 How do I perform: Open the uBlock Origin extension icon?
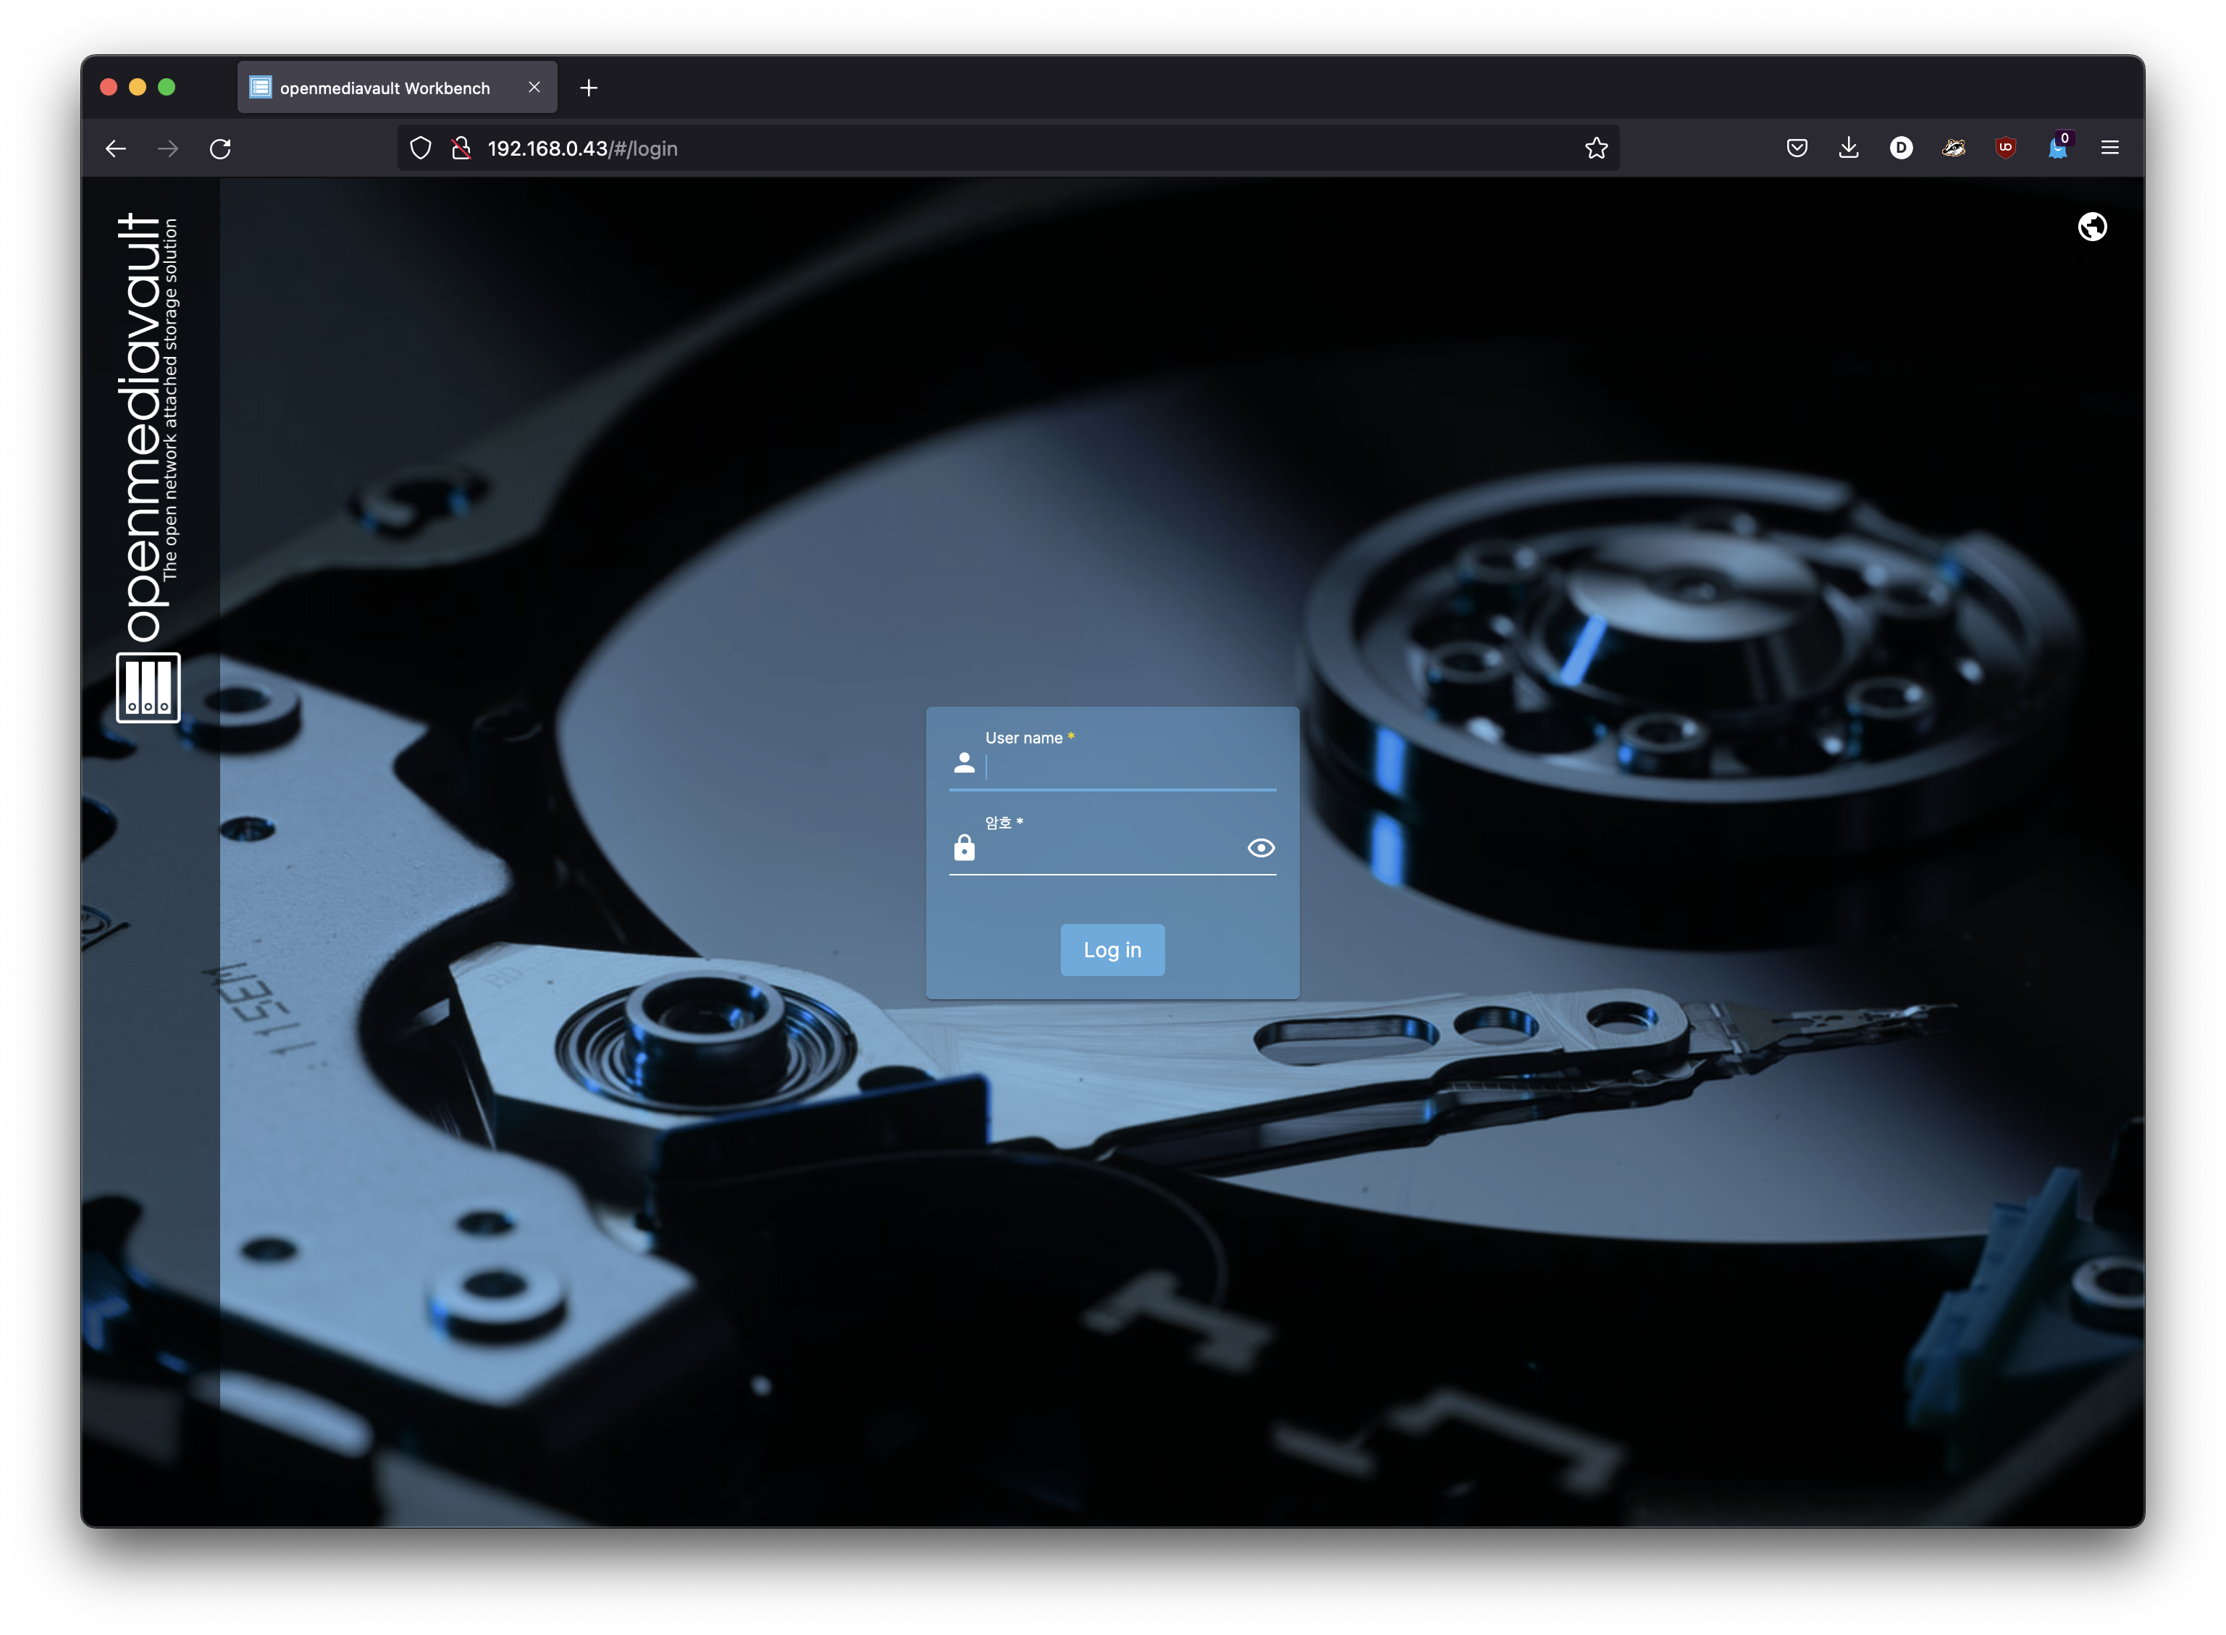[2005, 148]
